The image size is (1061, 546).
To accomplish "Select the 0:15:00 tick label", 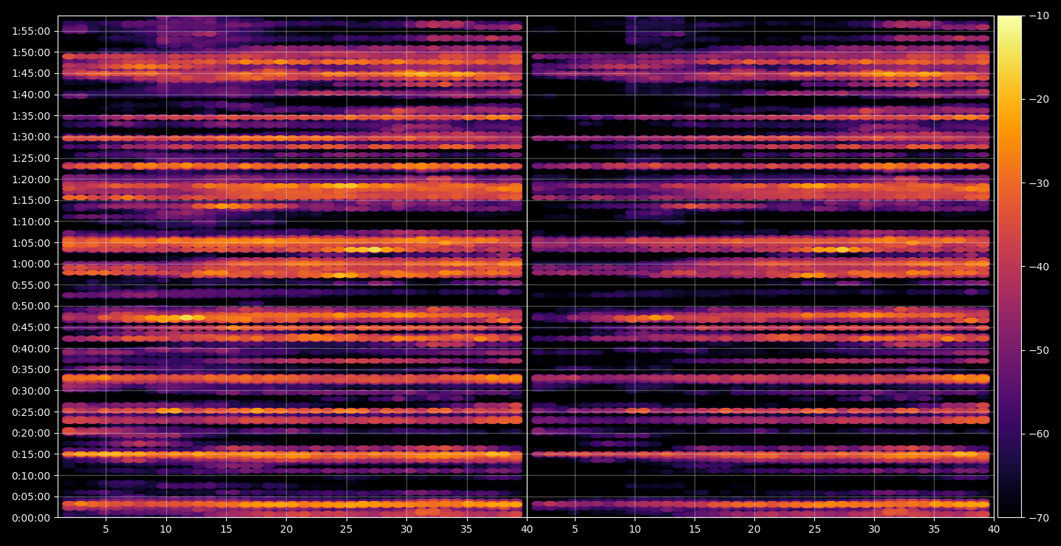I will [31, 454].
